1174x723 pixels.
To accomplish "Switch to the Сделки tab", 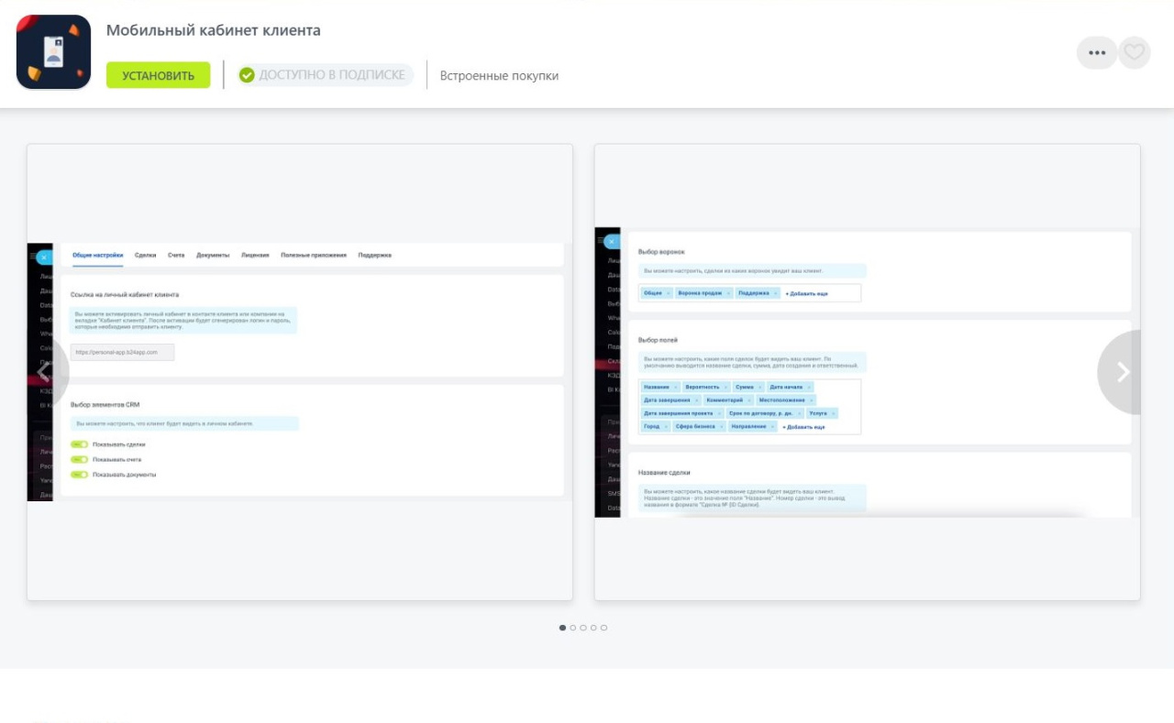I will tap(145, 255).
